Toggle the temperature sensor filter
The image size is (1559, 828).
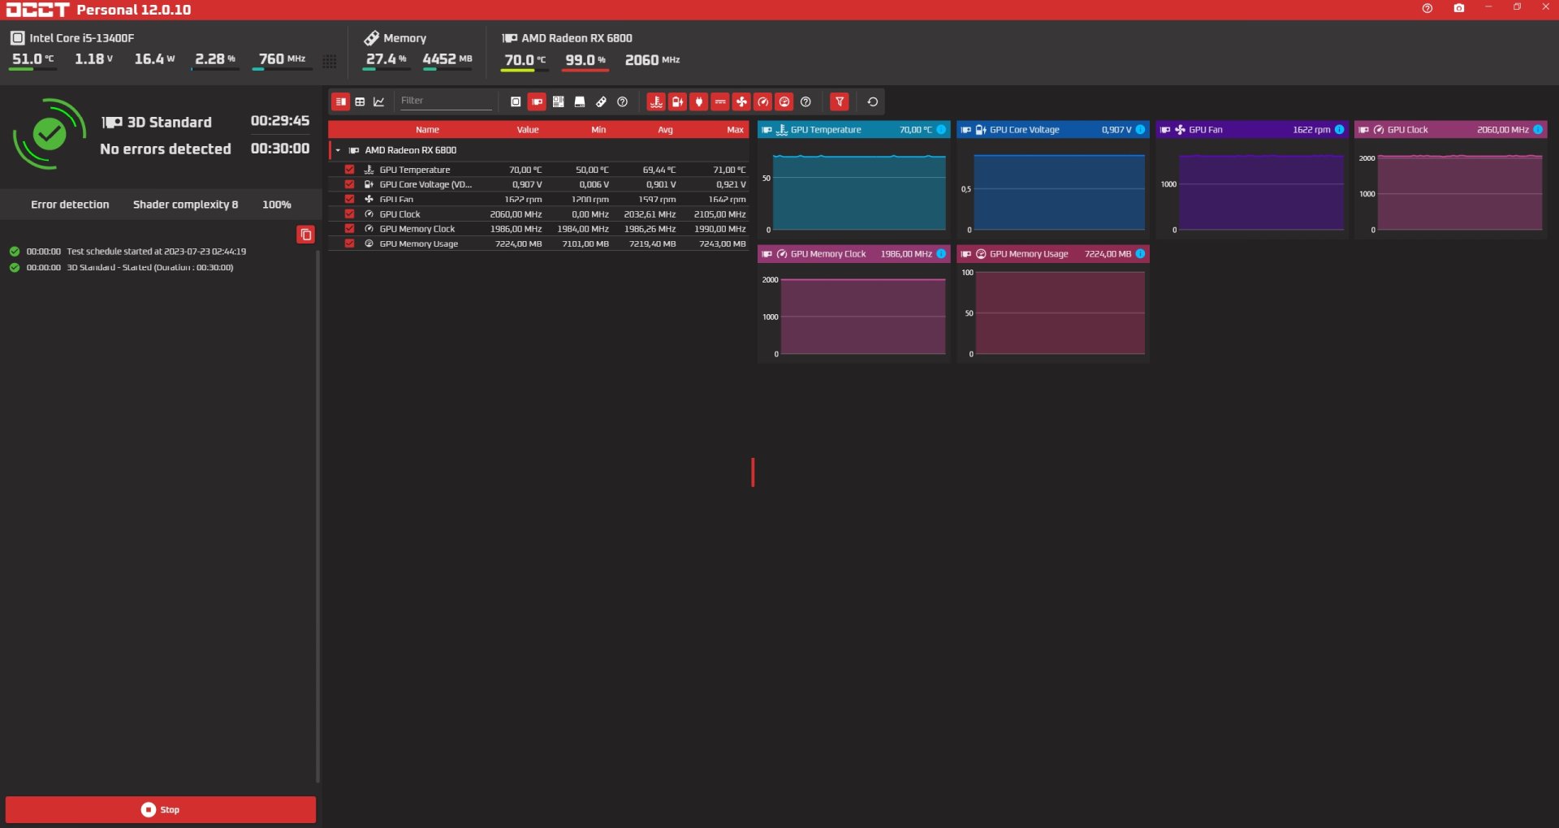656,101
